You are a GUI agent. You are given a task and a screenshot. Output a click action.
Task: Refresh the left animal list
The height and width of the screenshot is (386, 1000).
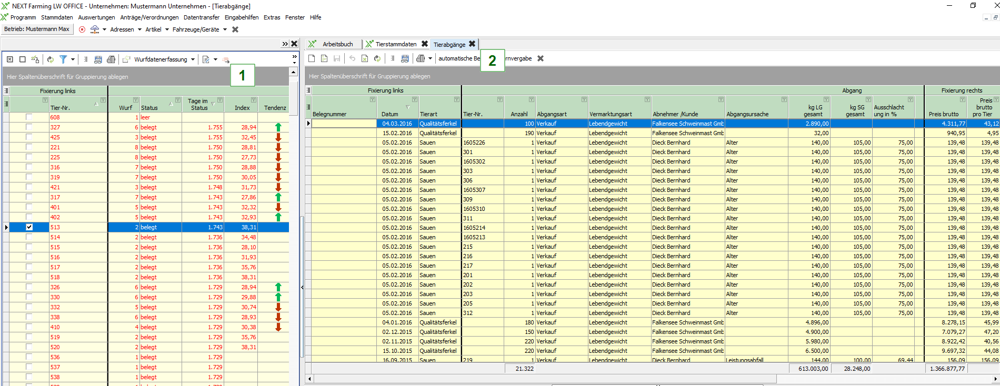coord(51,59)
